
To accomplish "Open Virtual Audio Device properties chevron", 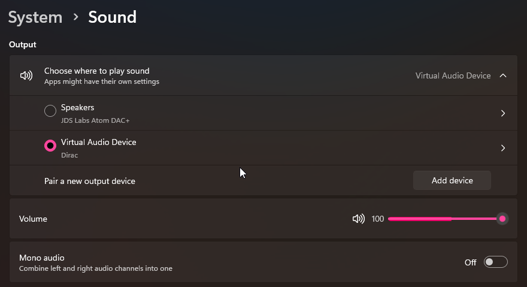I will coord(503,148).
